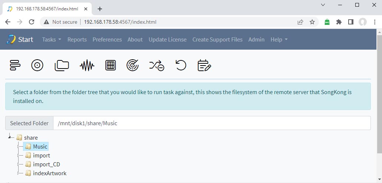382x183 pixels.
Task: Collapse the share folder tree node
Action: (10, 137)
